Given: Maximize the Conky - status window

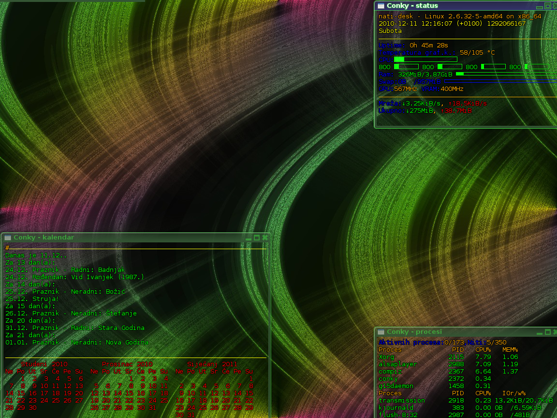Looking at the screenshot, I should tap(547, 6).
